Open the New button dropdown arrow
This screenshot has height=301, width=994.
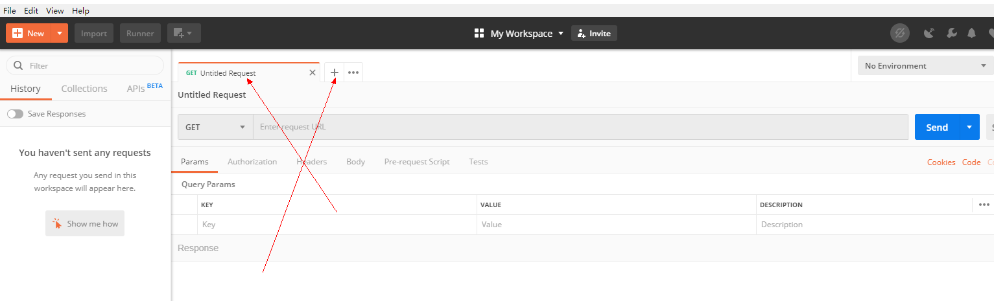point(60,33)
